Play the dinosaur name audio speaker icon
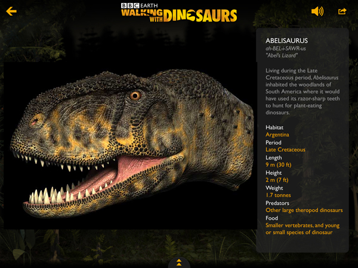 tap(317, 11)
